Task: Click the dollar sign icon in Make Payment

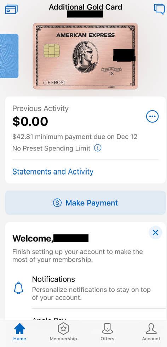Action: pos(57,203)
